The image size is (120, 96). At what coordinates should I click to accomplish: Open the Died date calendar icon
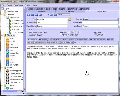pos(95,34)
